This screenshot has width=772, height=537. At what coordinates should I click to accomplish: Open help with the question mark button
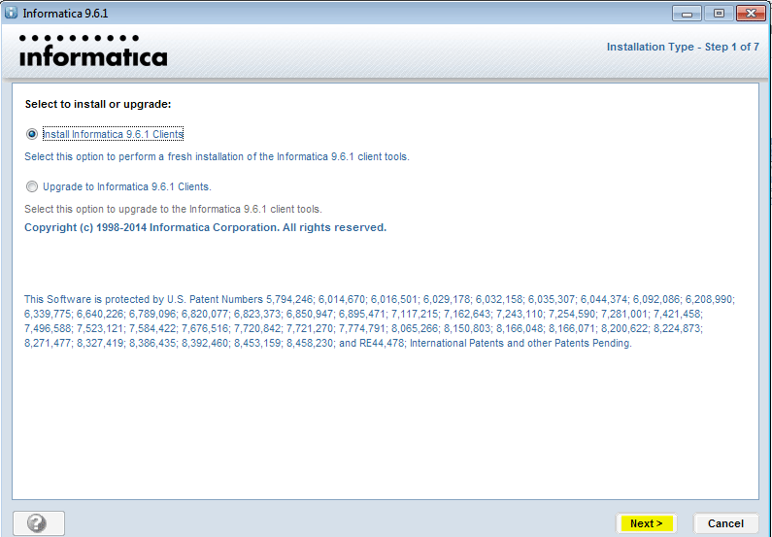coord(39,523)
